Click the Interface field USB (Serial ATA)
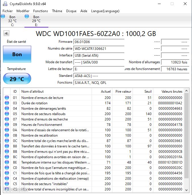 99,55
